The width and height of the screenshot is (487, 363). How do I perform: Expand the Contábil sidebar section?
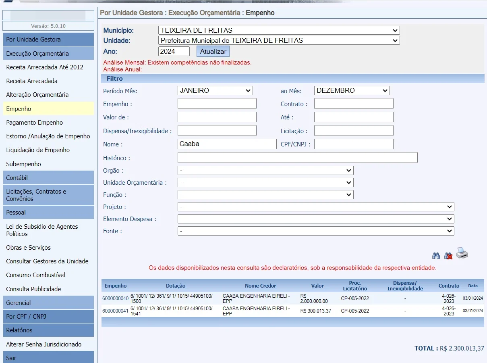pos(48,177)
